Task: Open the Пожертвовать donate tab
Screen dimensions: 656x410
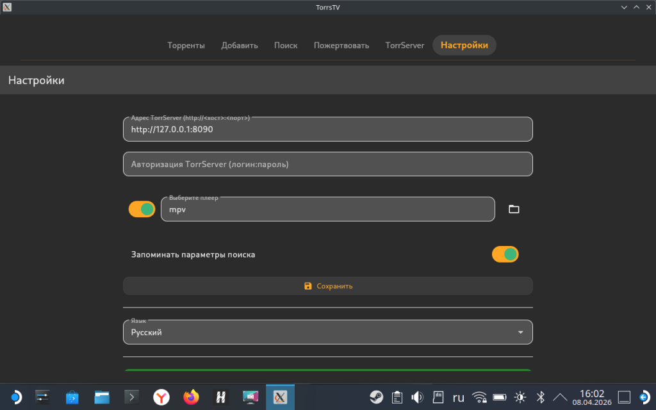Action: (x=341, y=45)
